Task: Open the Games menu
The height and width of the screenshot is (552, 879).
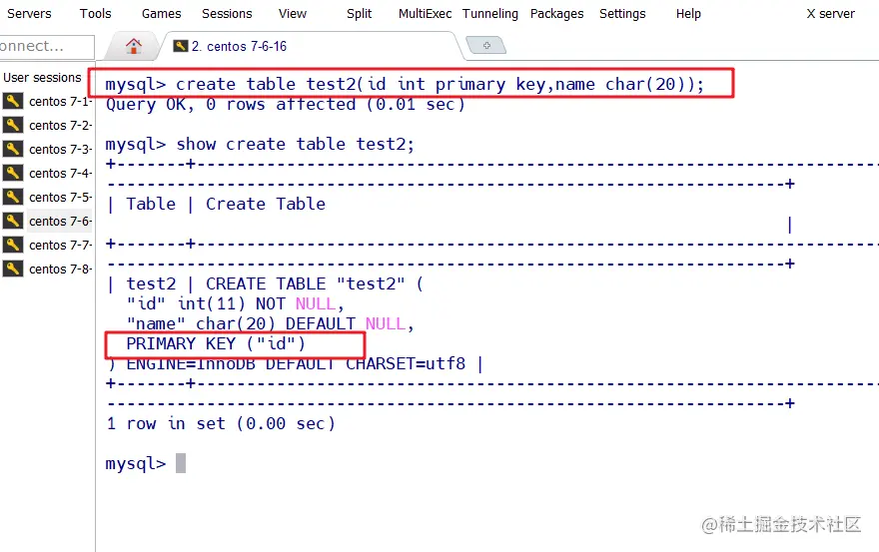Action: [162, 13]
